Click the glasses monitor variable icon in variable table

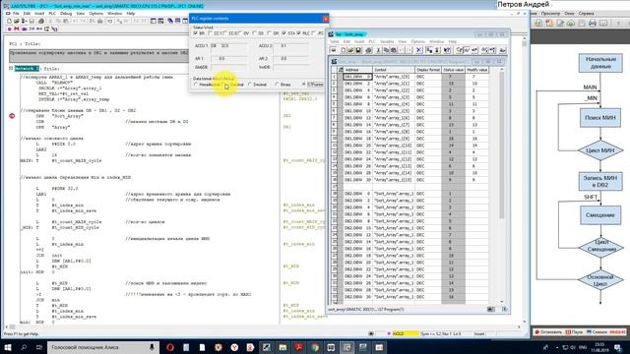pyautogui.click(x=467, y=50)
